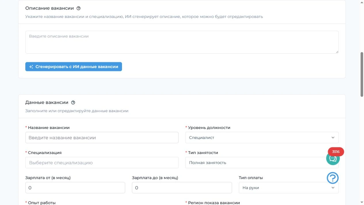
Task: Click the Описание вакансии heading text
Action: [49, 8]
